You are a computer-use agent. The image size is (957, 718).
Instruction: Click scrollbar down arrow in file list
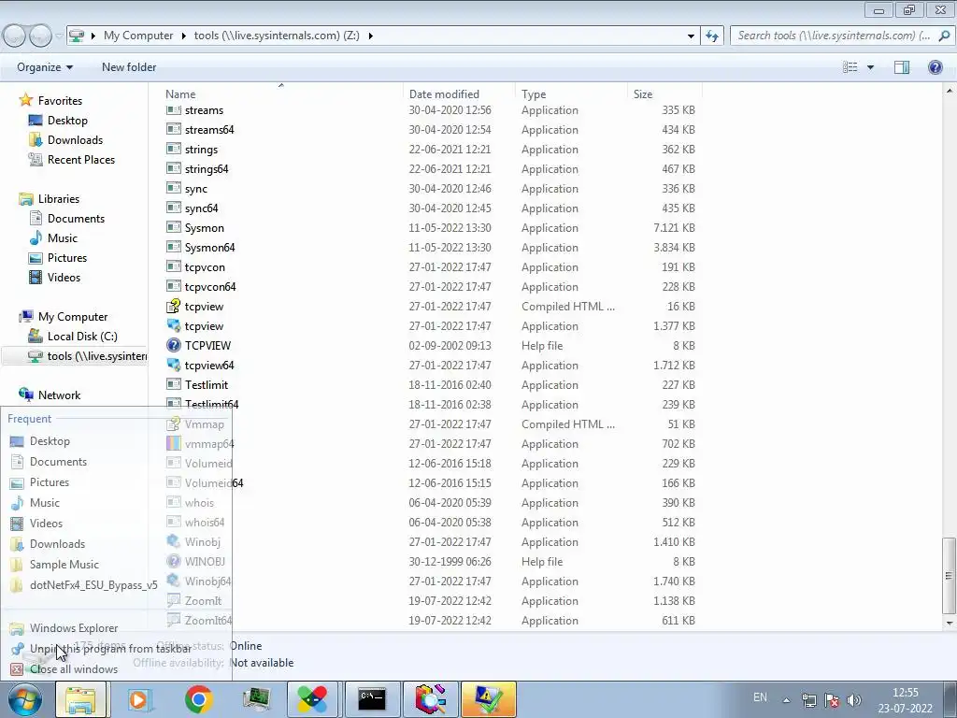click(x=950, y=624)
